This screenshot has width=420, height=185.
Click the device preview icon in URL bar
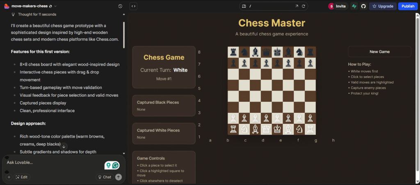(244, 6)
